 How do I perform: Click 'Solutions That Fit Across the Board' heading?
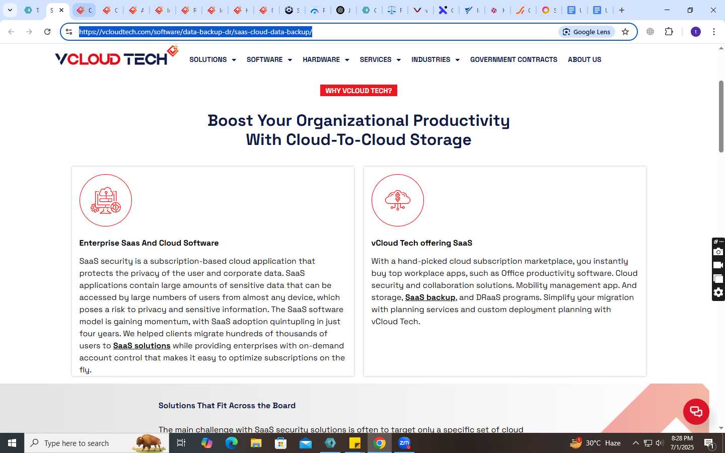click(227, 406)
